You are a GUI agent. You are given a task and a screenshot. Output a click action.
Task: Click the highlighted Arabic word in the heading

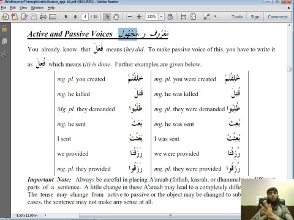pos(128,34)
